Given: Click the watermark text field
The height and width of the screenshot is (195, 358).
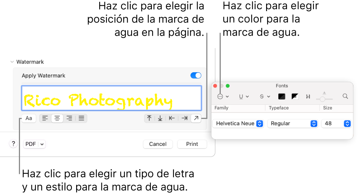Looking at the screenshot, I should click(112, 98).
